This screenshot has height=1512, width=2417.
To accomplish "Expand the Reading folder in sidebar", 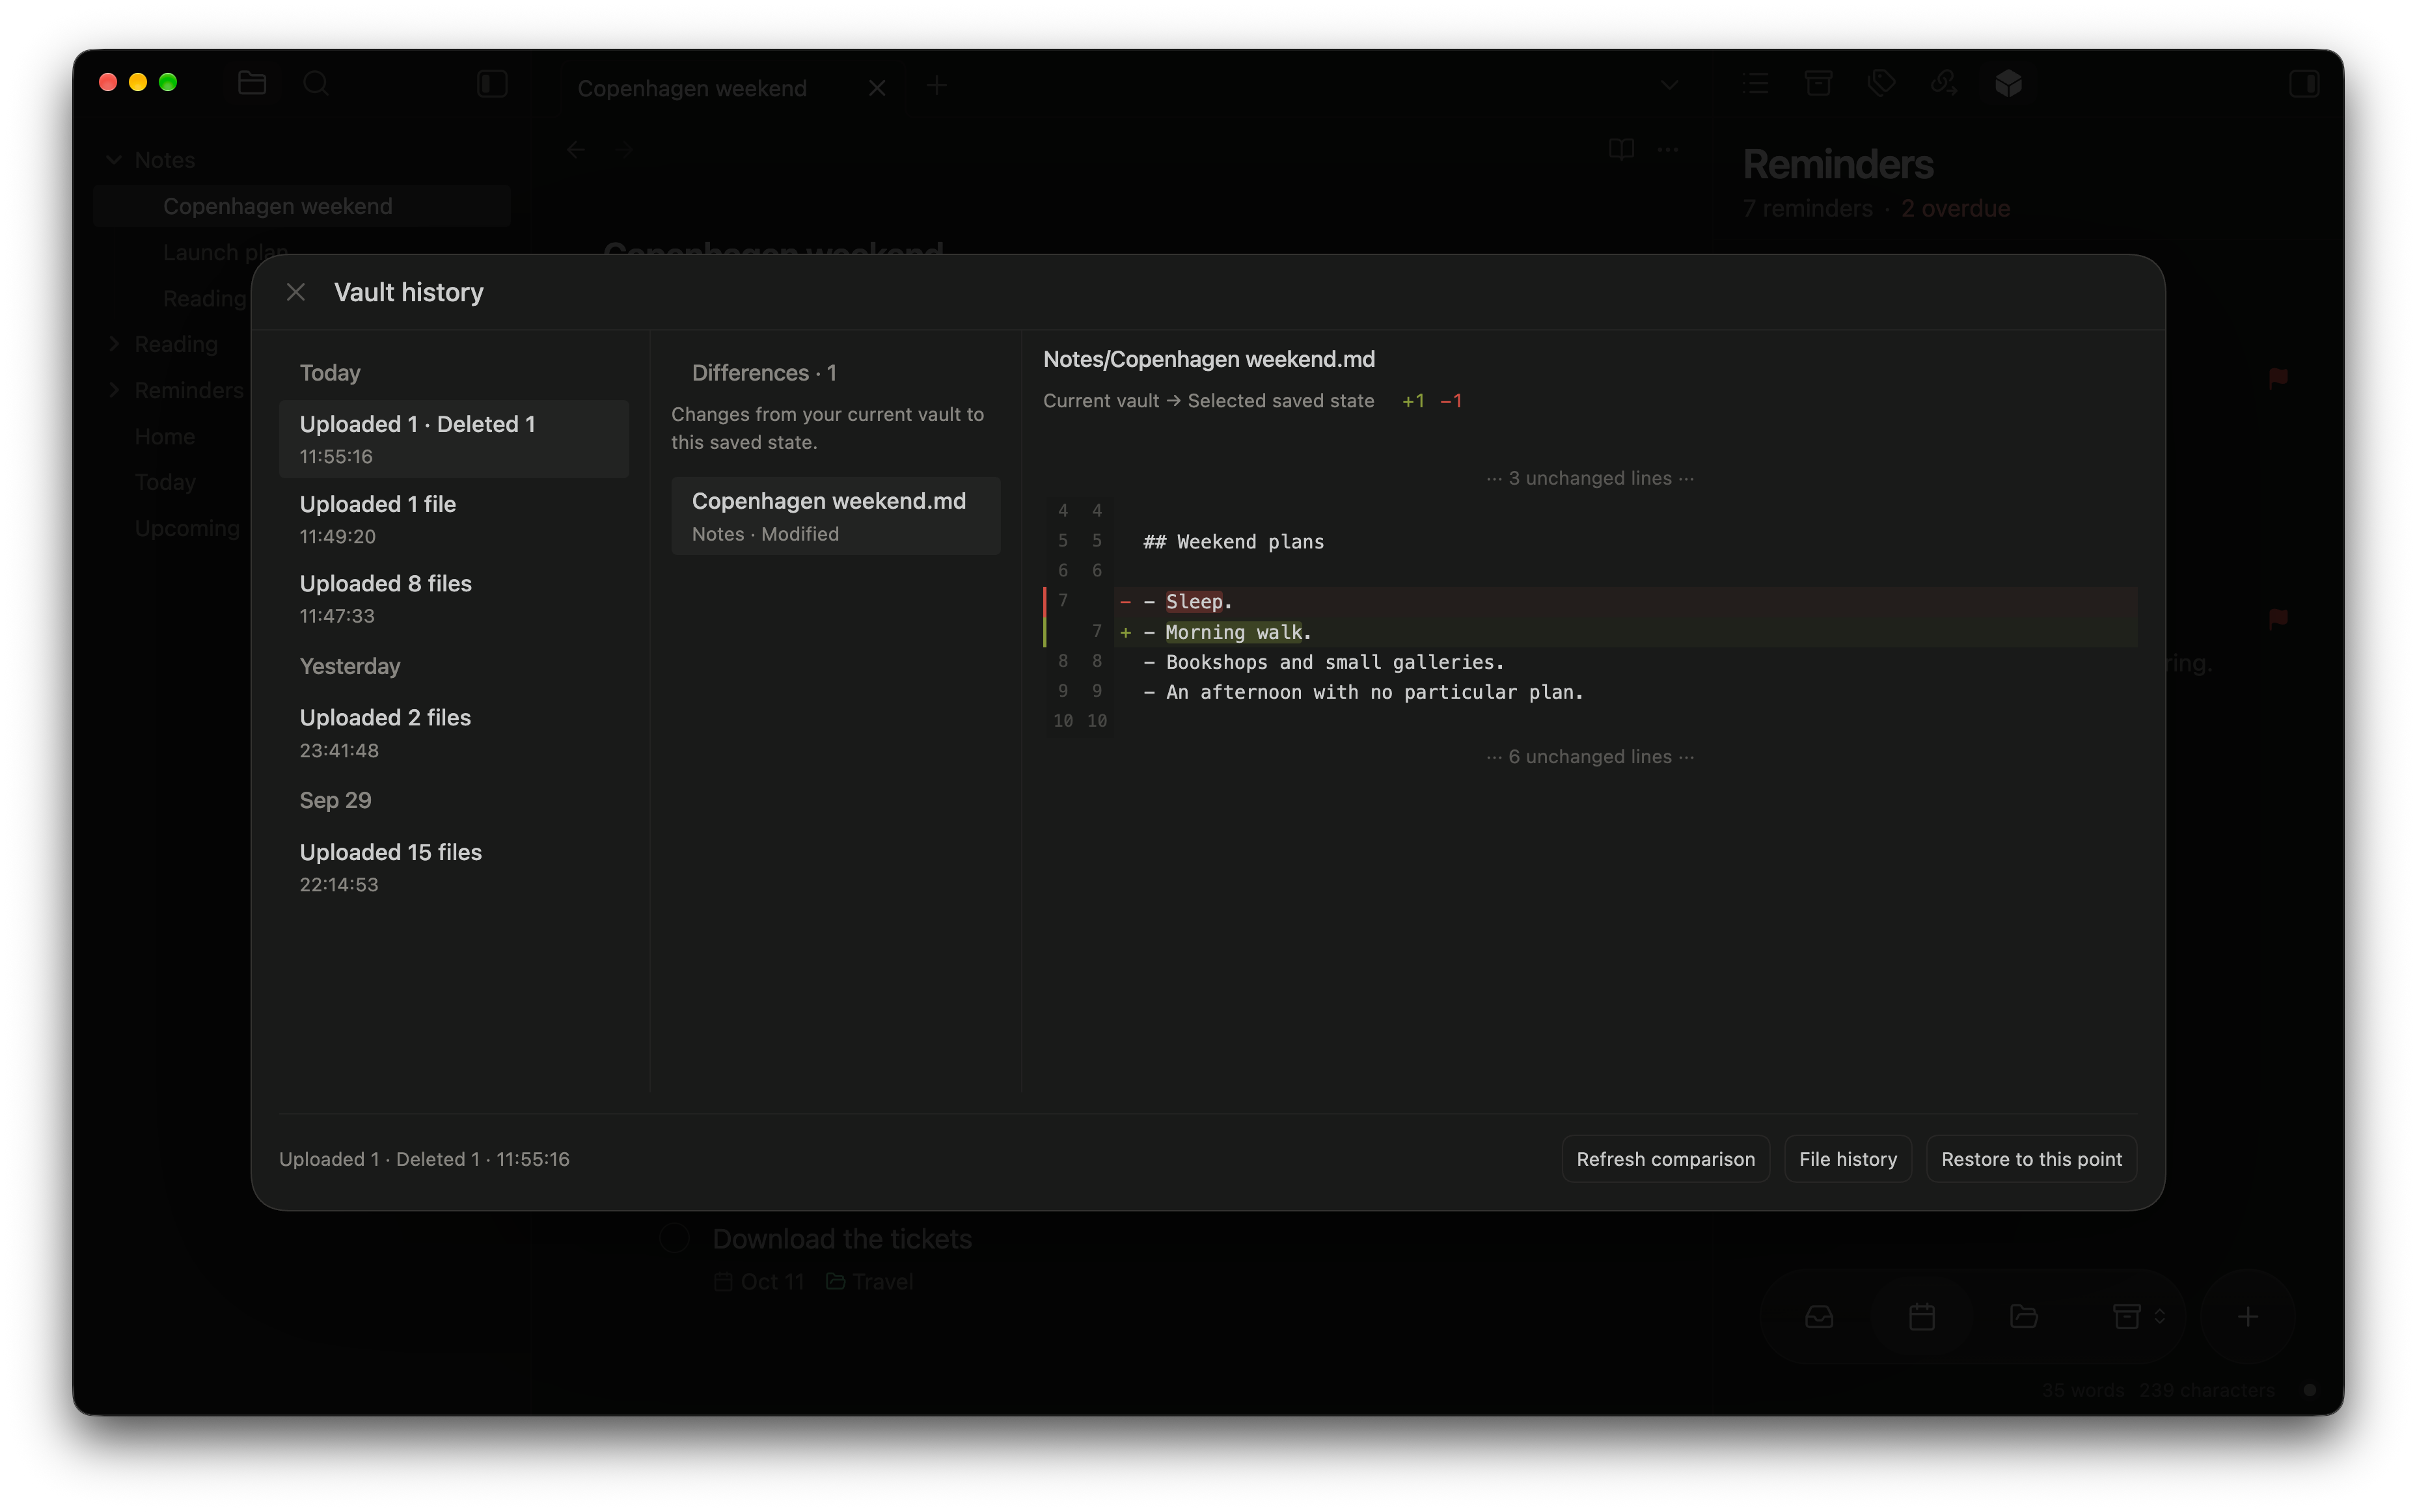I will click(x=114, y=344).
